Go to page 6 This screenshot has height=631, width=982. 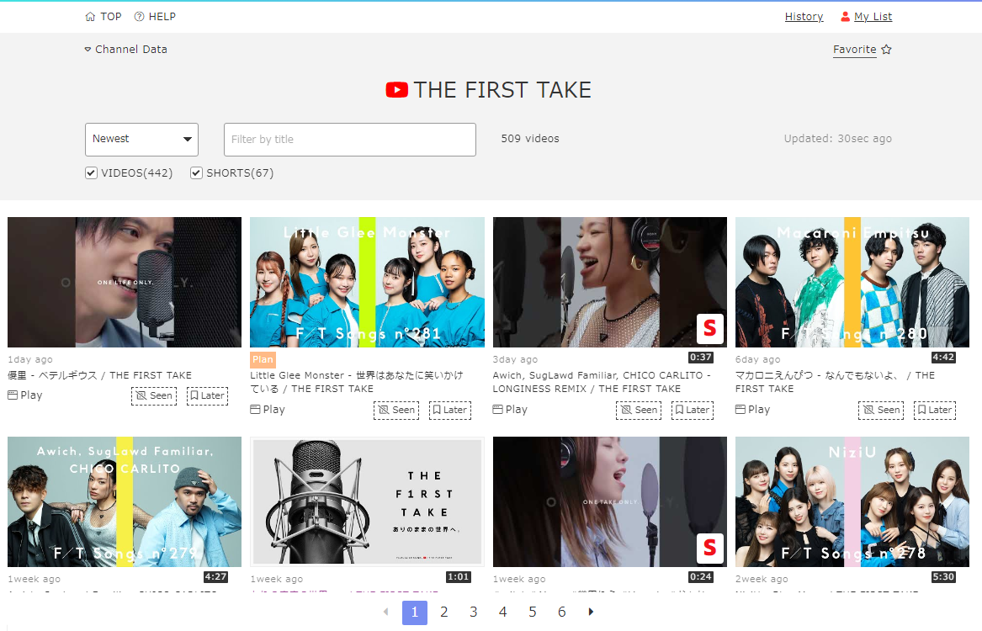[x=562, y=612]
